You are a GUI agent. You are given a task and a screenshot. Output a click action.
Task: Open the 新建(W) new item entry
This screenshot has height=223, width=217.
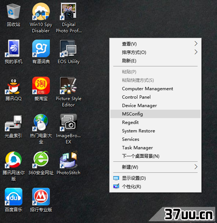155,167
